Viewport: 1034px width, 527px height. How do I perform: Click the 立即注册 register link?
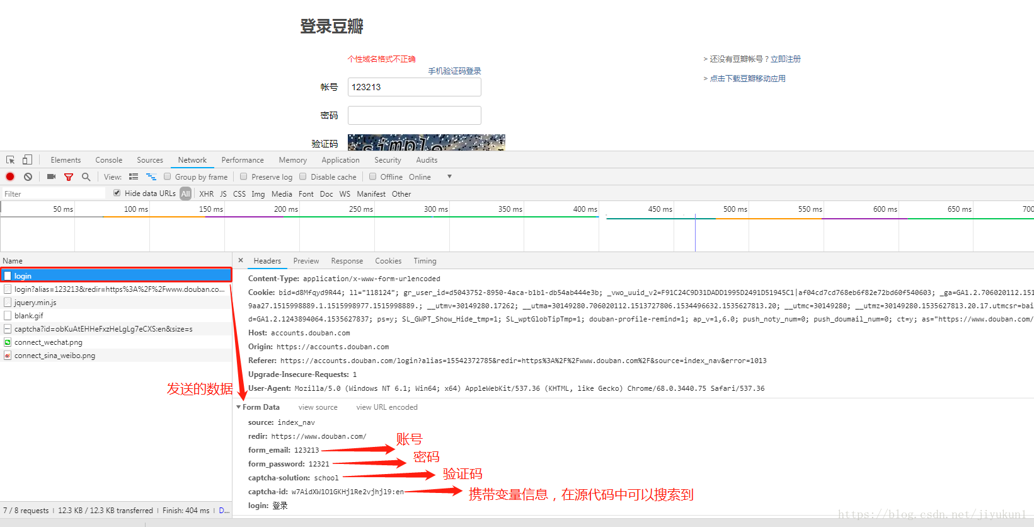tap(786, 59)
